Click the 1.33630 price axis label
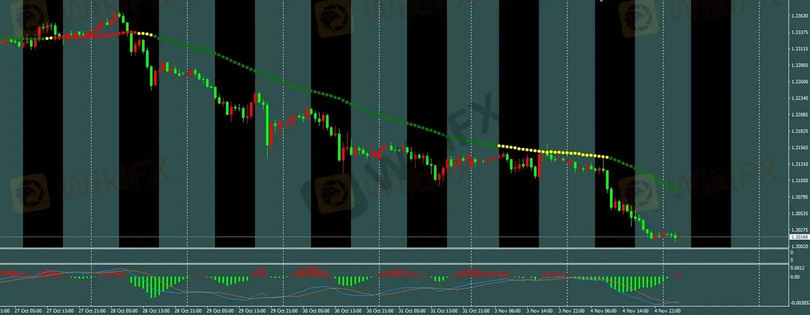The image size is (810, 315). point(799,16)
